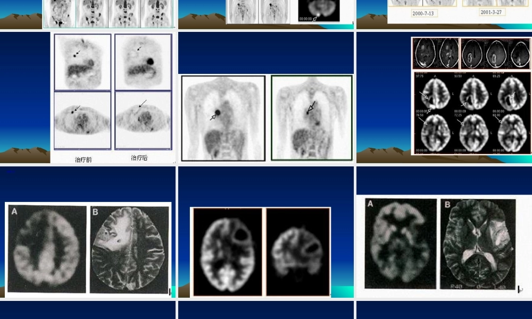Viewport: 532px width, 319px height.
Task: Click brain MRI image B in bottom-left slide
Action: coord(129,249)
